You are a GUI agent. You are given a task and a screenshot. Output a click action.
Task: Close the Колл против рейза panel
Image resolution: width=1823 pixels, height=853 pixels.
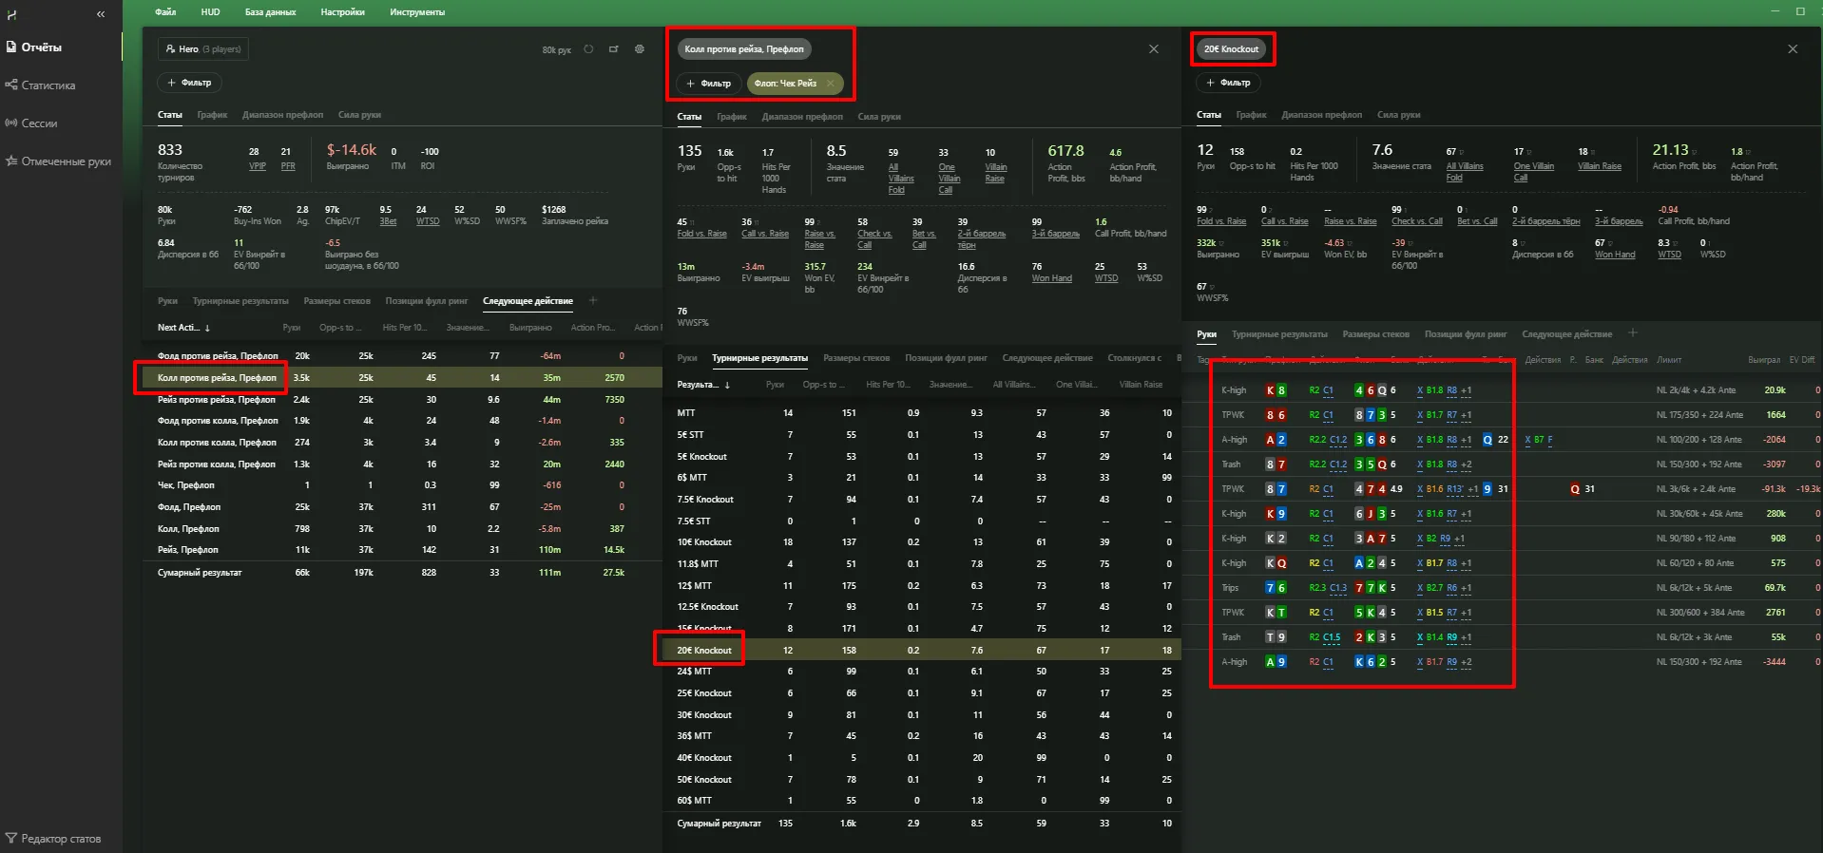pos(1153,49)
